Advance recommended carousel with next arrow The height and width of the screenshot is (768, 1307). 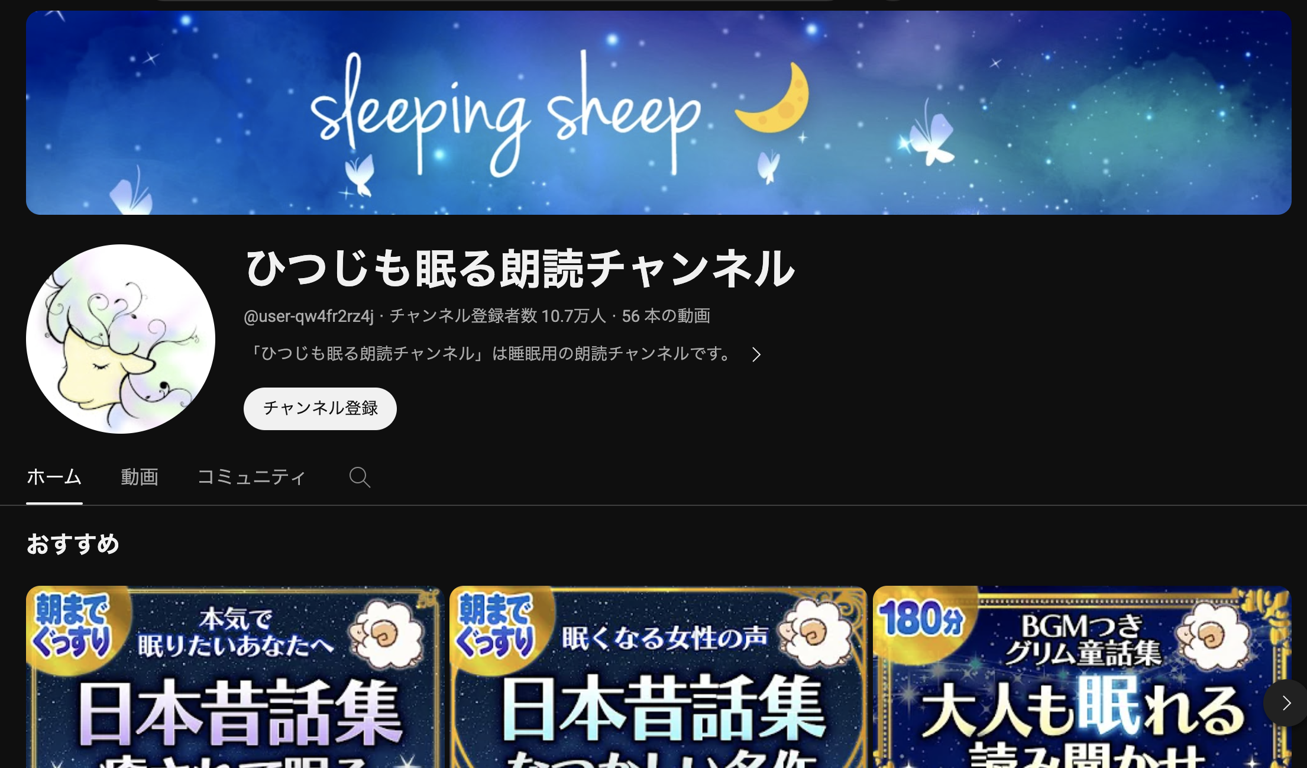pos(1286,703)
